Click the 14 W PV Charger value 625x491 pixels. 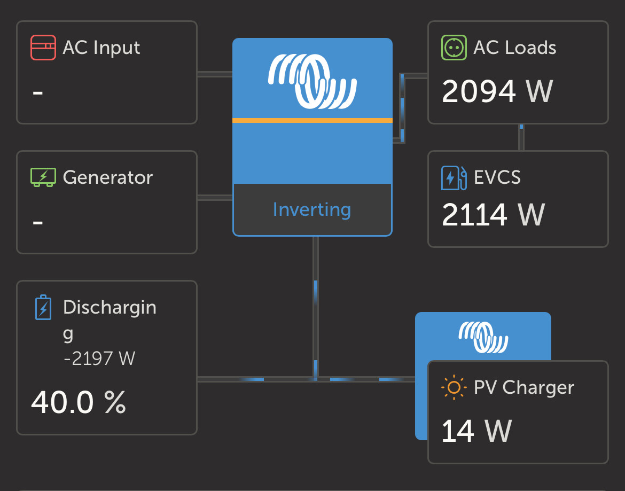pos(476,431)
